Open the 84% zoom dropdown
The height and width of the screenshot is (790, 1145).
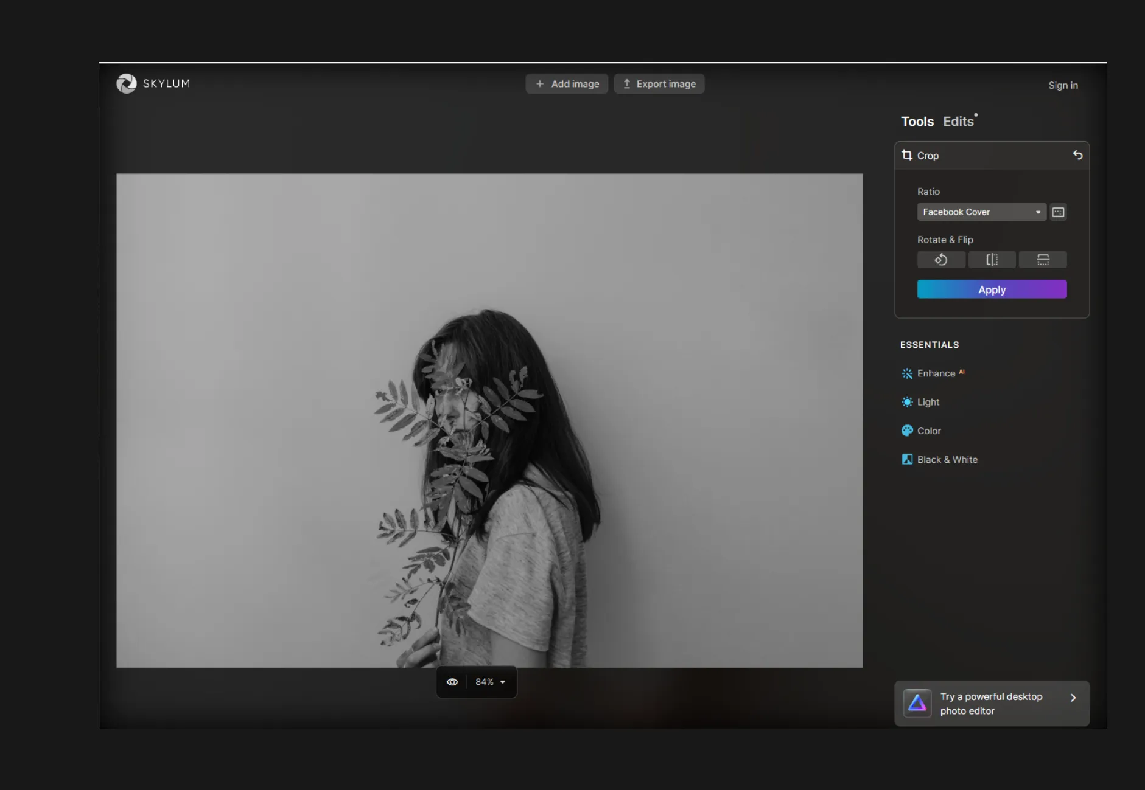click(491, 682)
